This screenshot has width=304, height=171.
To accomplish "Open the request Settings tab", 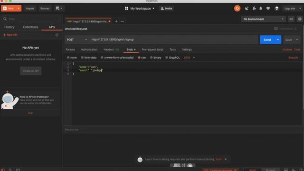I will click(187, 49).
